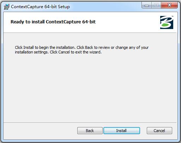Start installation with the Install button
This screenshot has width=181, height=143.
[x=122, y=131]
